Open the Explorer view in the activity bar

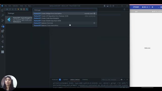coord(3,10)
